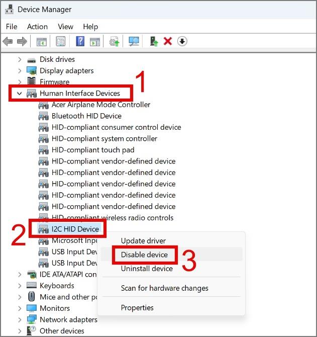
Task: Select HID-compliant system controller
Action: coord(104,139)
